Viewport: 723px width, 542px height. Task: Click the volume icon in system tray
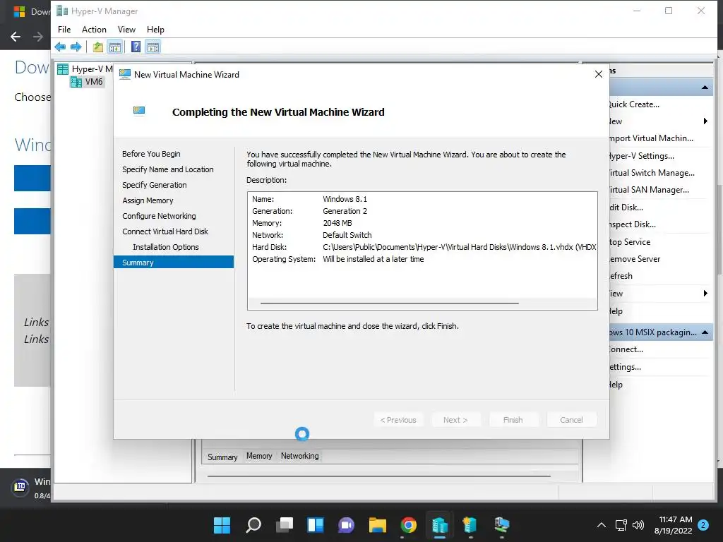(638, 525)
